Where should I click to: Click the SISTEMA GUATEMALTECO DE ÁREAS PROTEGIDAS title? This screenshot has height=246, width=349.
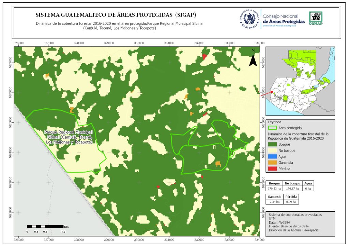coord(116,15)
